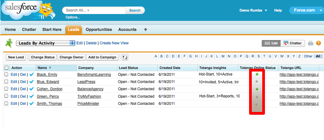Click gray status indicator for Blue, Edward

tap(257, 82)
